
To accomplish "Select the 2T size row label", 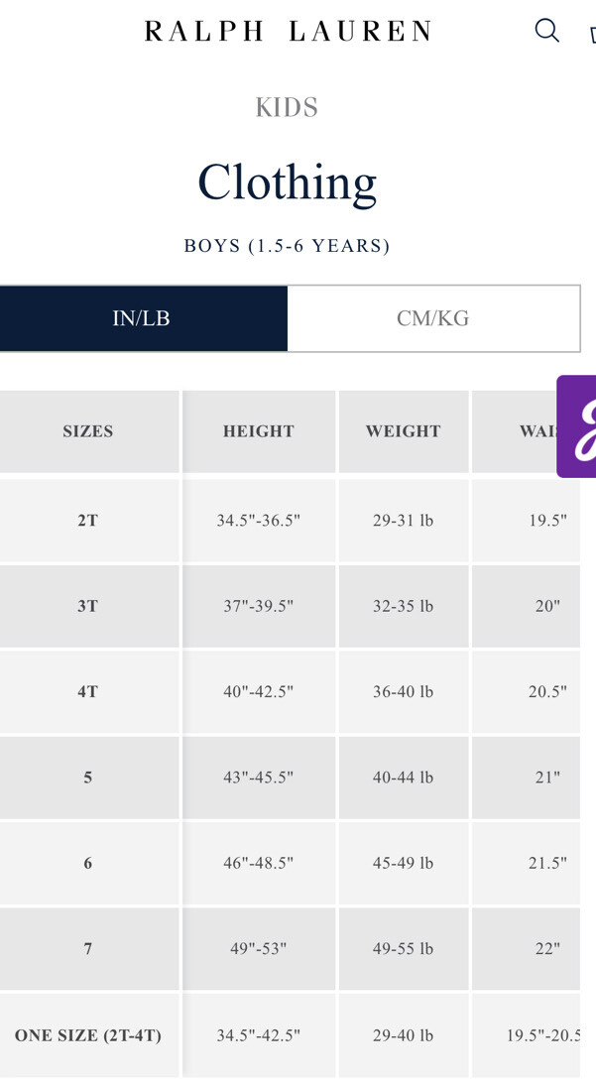I will 88,521.
